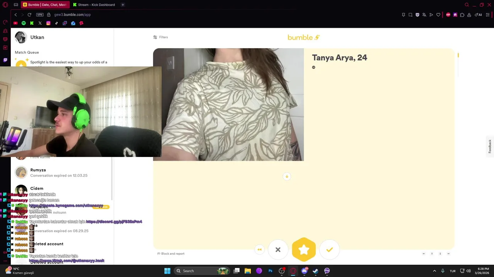Expand profile with the down arrow circle
The height and width of the screenshot is (277, 494).
pos(287,176)
